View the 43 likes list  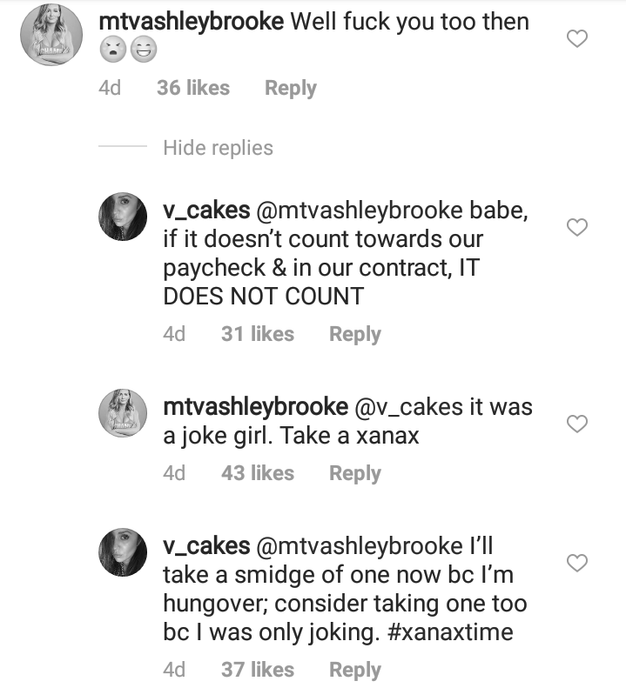[x=258, y=473]
